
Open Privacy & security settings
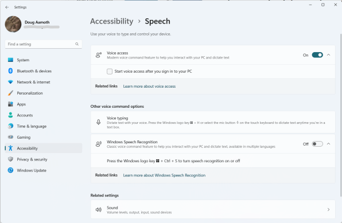pos(44,159)
